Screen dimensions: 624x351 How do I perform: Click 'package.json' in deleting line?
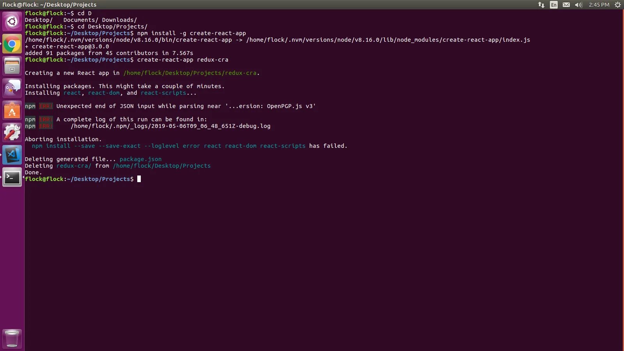(140, 159)
